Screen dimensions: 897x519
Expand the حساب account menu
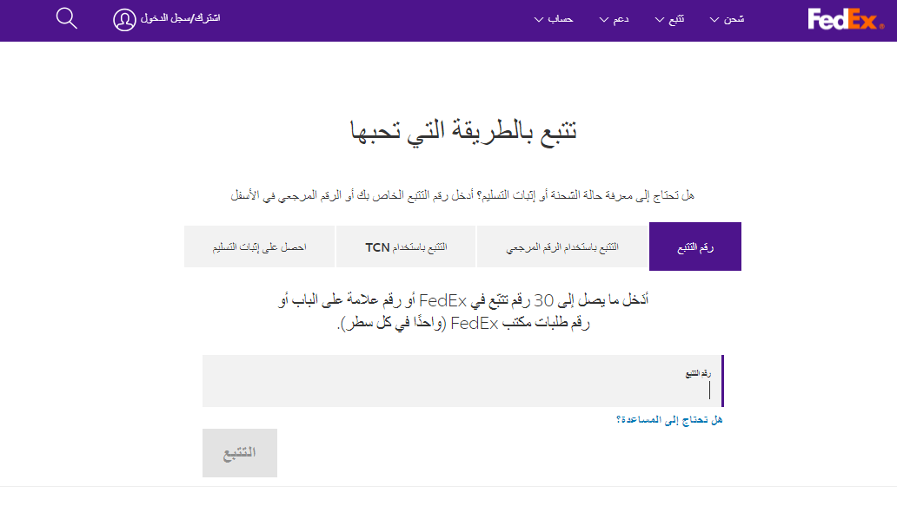[x=553, y=19]
